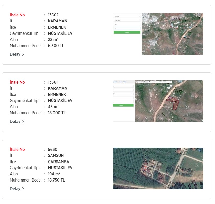215x204 pixels.
Task: Click the satellite map of listing 13562
Action: [173, 34]
